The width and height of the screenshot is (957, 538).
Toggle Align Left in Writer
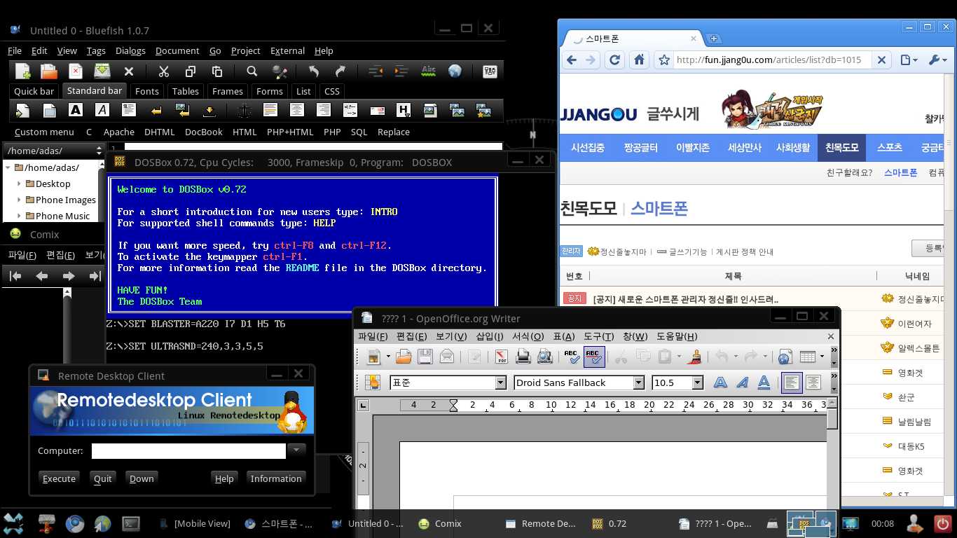point(792,382)
